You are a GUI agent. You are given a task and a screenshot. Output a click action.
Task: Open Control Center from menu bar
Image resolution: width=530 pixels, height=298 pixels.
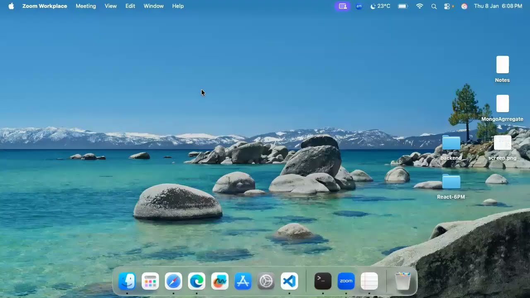pos(447,6)
